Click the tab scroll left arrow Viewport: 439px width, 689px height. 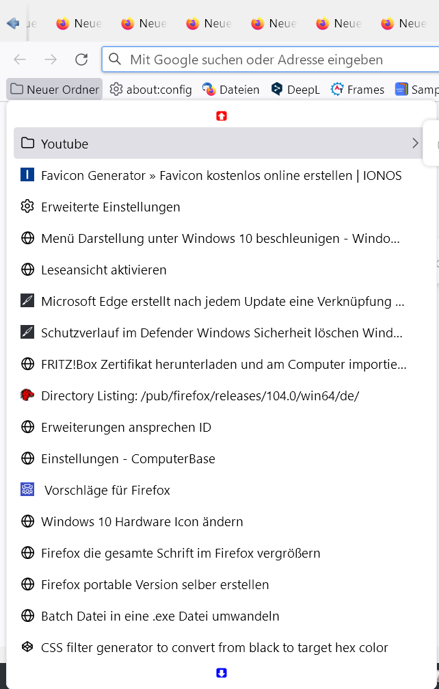(12, 23)
